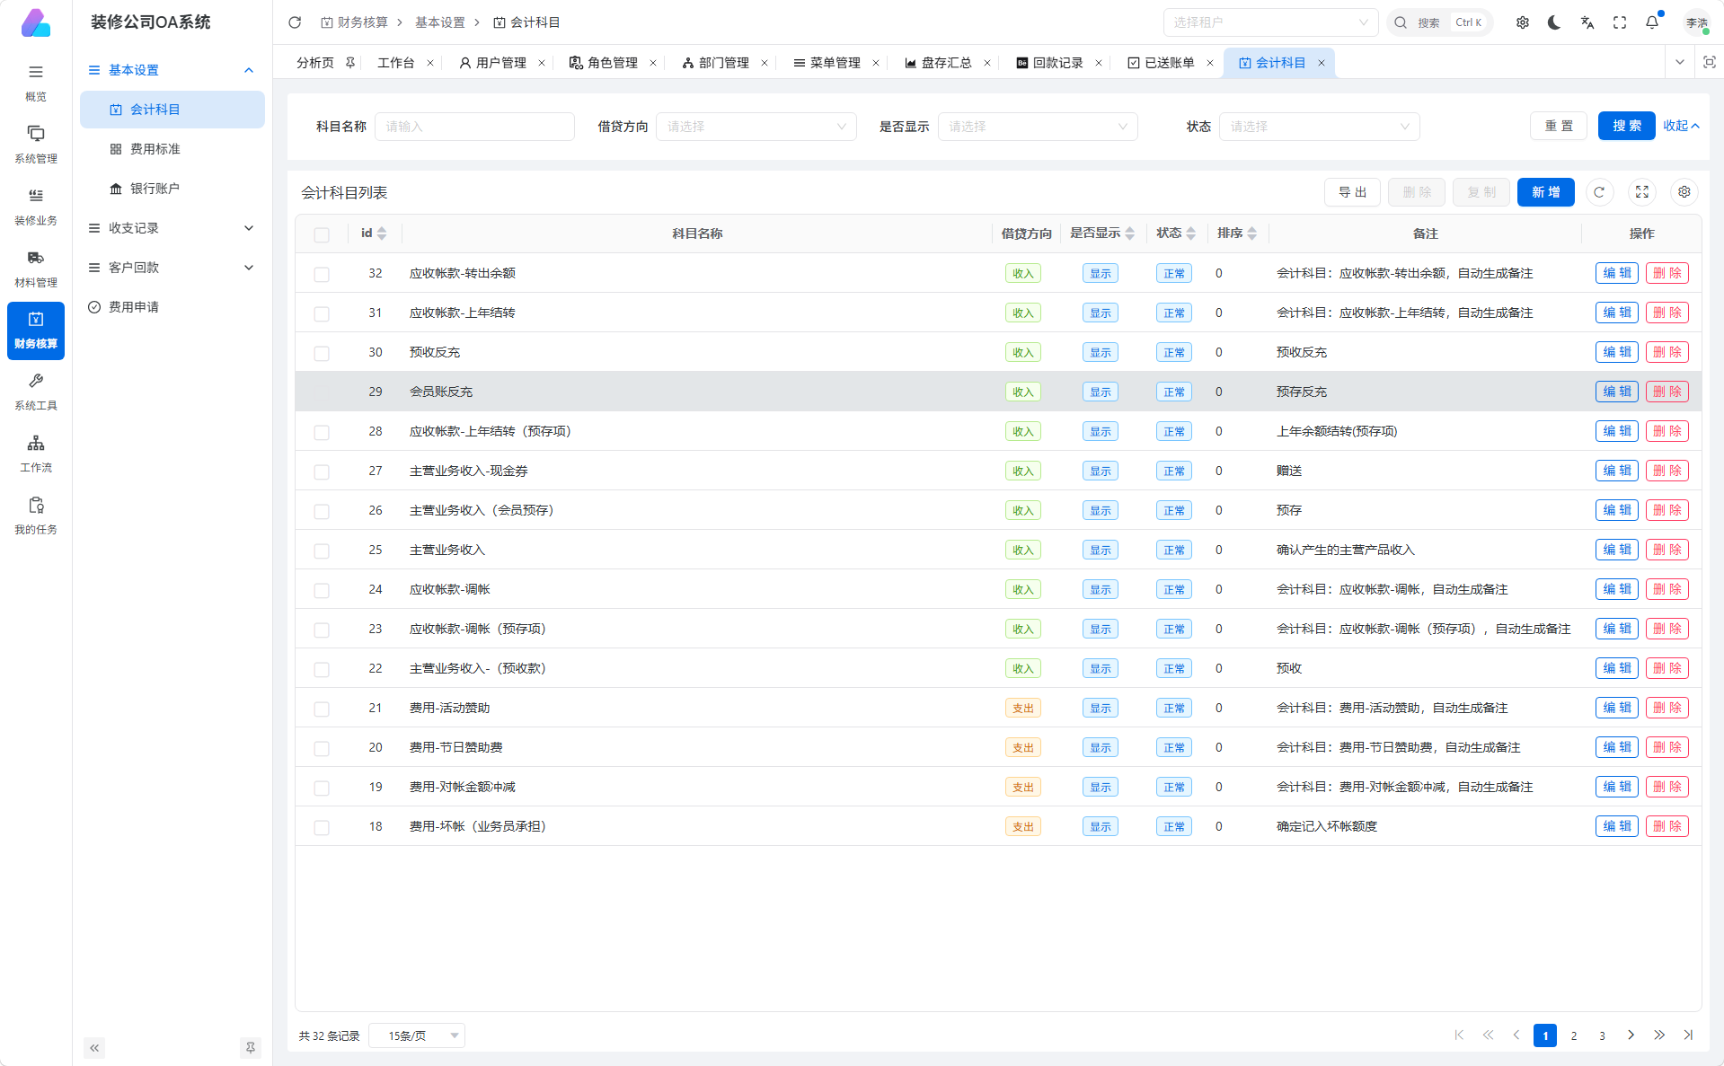The image size is (1724, 1066).
Task: Select checkbox of row id 27 主营业务收入-现金券
Action: pyautogui.click(x=322, y=471)
